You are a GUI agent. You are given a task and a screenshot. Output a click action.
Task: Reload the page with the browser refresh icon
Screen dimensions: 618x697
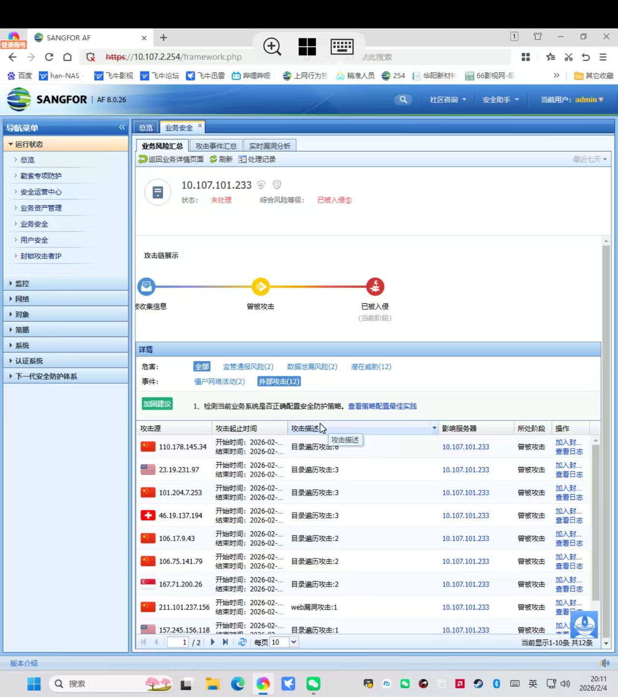pyautogui.click(x=49, y=57)
